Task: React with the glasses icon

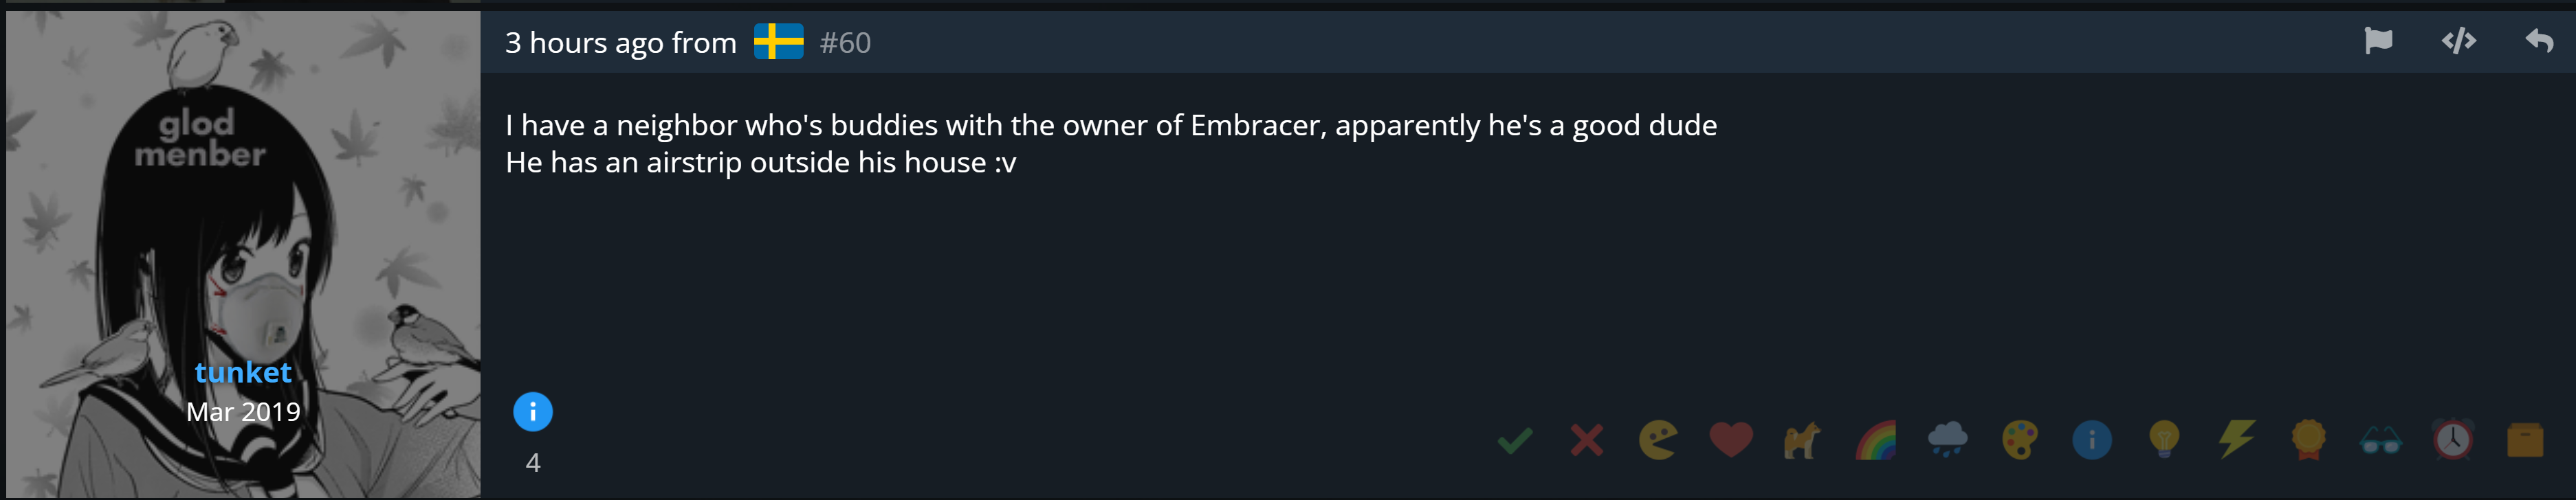Action: pyautogui.click(x=2381, y=440)
